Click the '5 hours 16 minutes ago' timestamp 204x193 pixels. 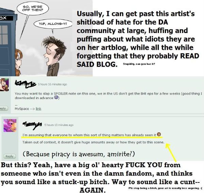[52, 84]
